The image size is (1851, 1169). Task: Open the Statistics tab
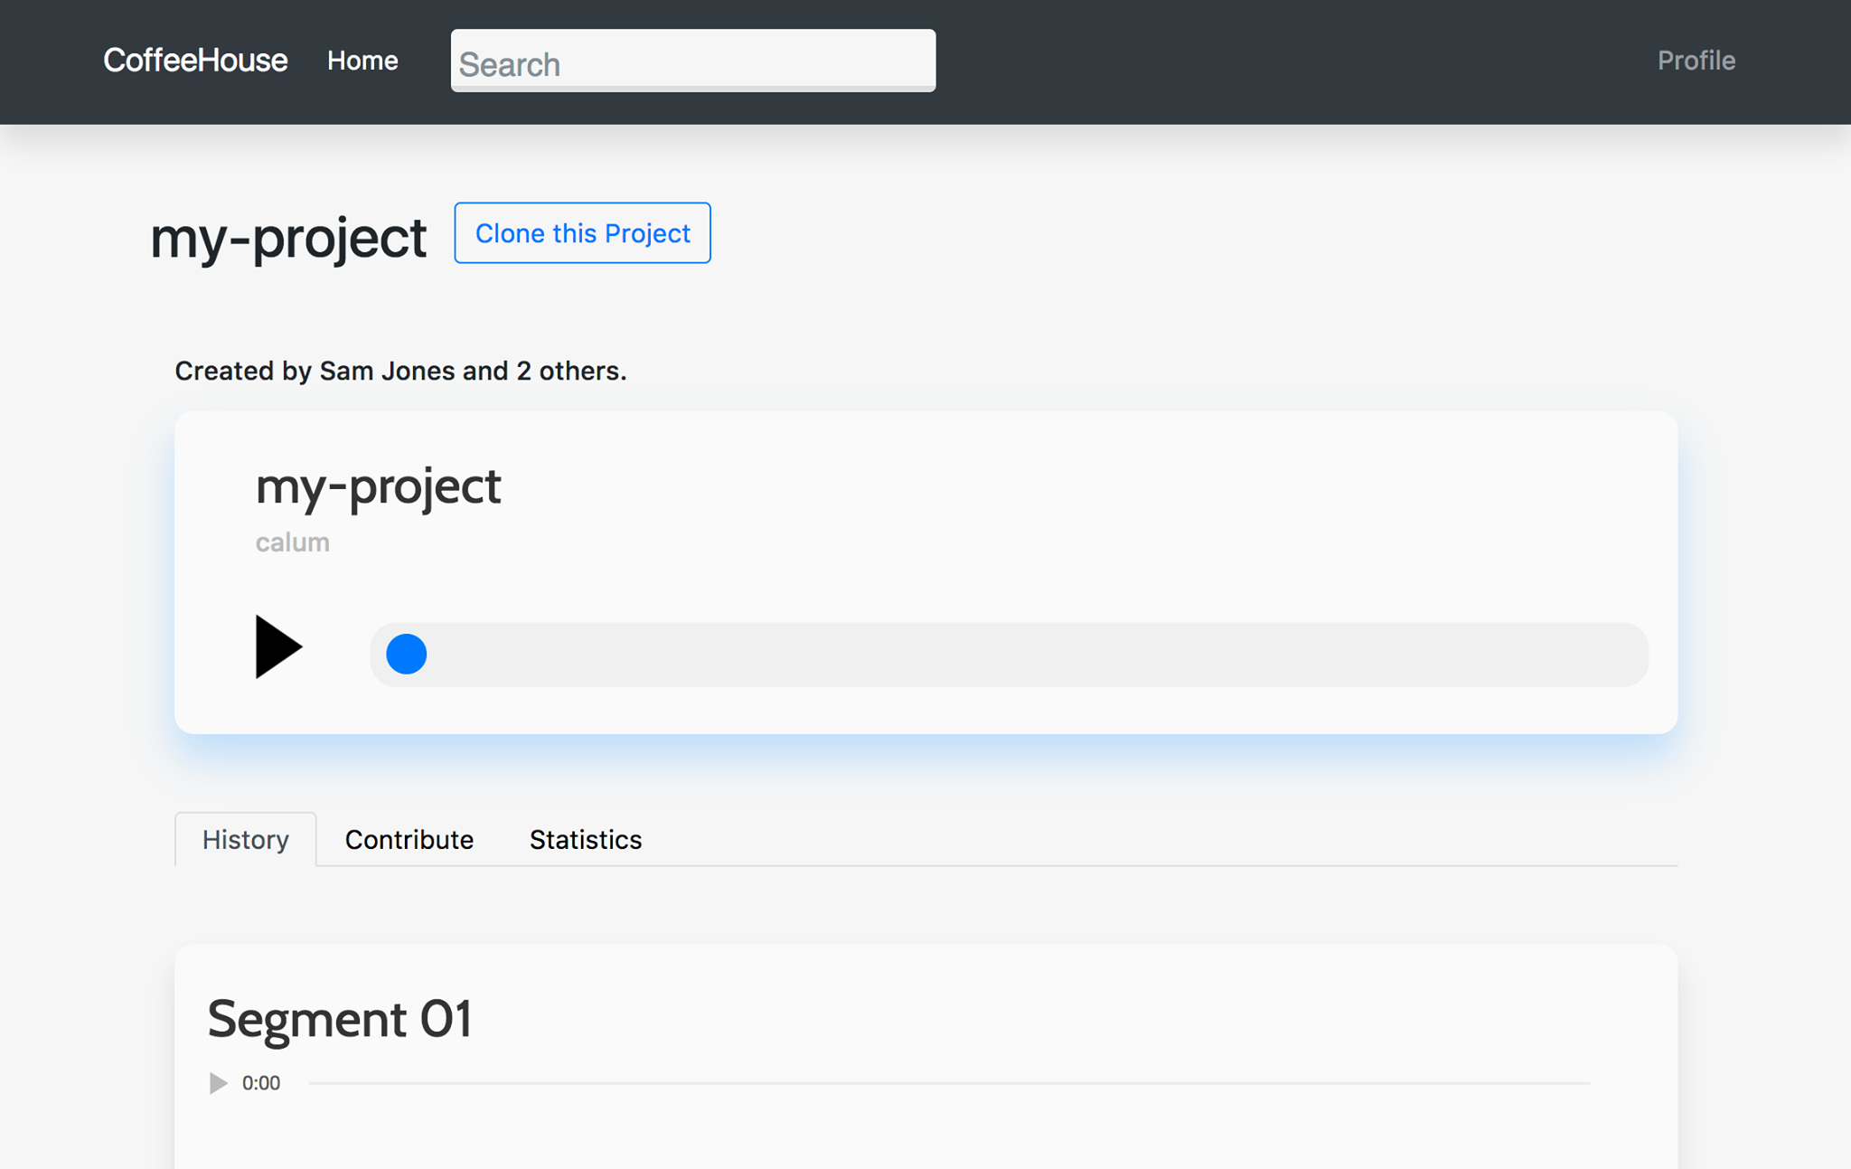click(585, 839)
